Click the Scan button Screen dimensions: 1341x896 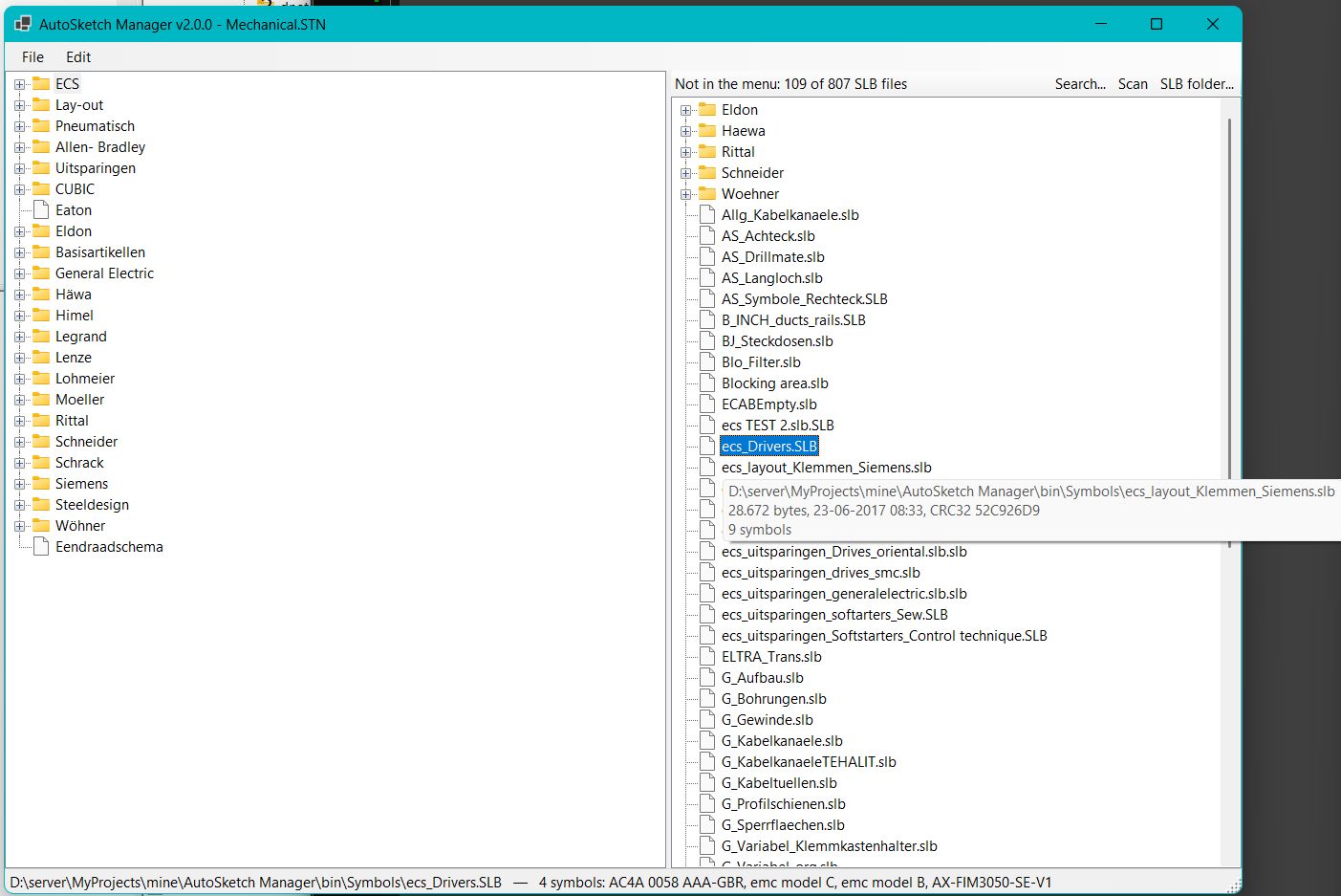[x=1133, y=84]
